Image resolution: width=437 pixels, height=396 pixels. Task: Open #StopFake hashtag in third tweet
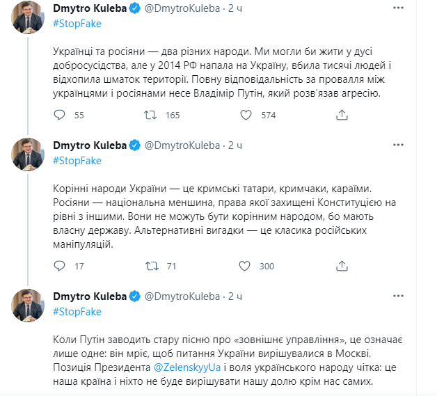coord(77,311)
